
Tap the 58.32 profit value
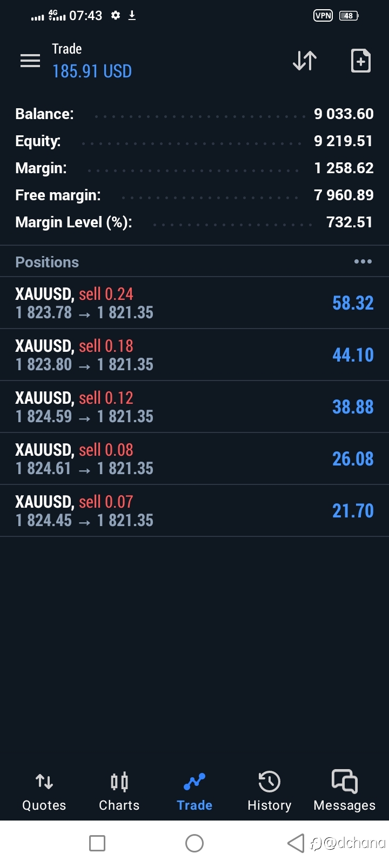353,303
